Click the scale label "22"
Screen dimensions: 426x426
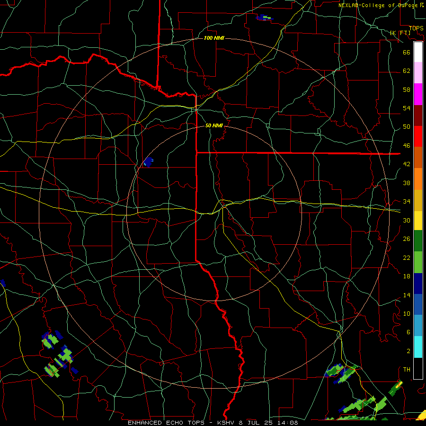(x=407, y=257)
